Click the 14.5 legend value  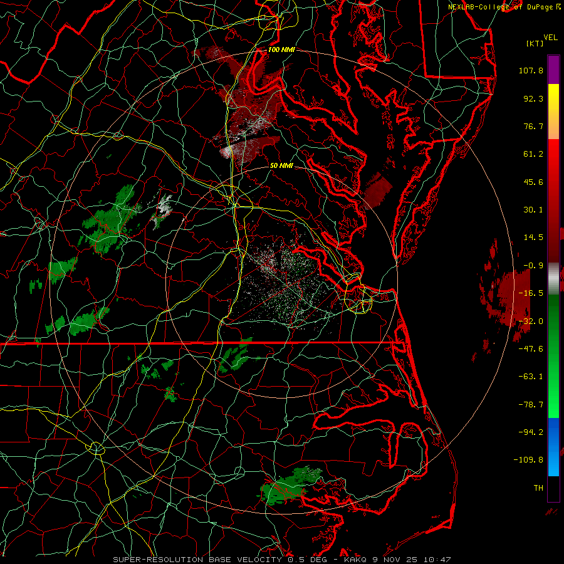(533, 237)
